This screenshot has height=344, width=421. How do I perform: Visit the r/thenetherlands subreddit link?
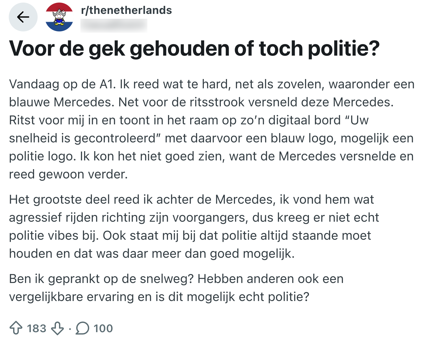[x=126, y=10]
